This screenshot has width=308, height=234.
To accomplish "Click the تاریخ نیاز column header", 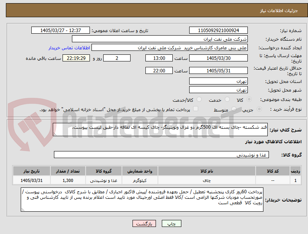I will point(31,171).
